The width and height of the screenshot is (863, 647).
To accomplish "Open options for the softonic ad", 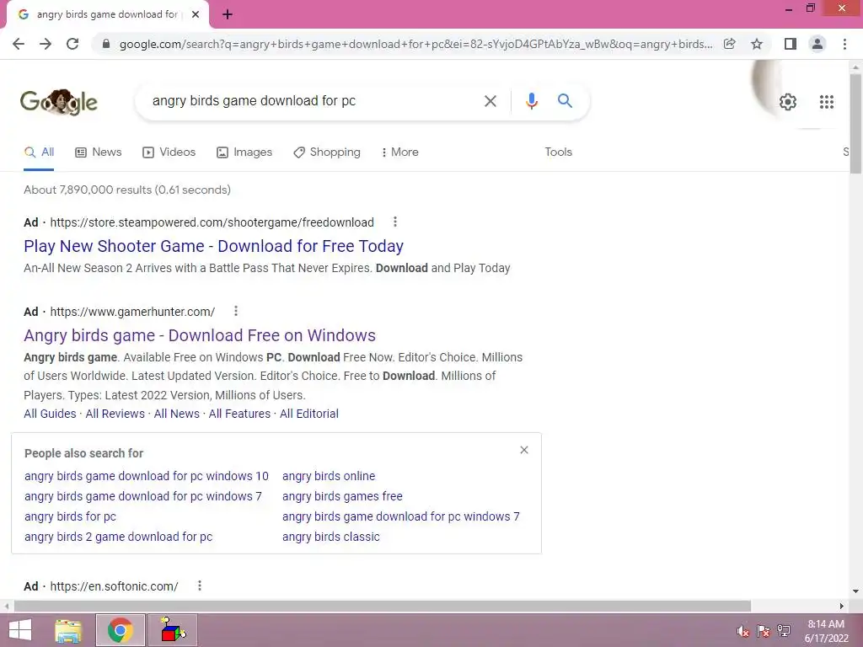I will pos(200,586).
